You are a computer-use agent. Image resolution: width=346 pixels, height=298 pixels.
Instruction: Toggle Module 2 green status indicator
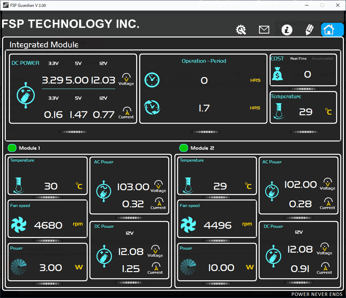pyautogui.click(x=183, y=148)
